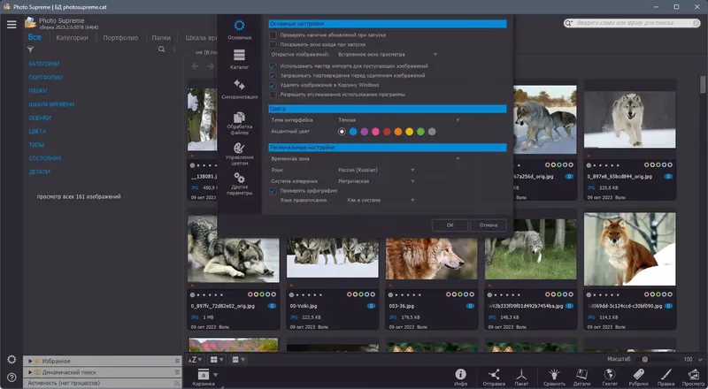This screenshot has width=708, height=389.
Task: Open the Основные settings section
Action: click(239, 30)
